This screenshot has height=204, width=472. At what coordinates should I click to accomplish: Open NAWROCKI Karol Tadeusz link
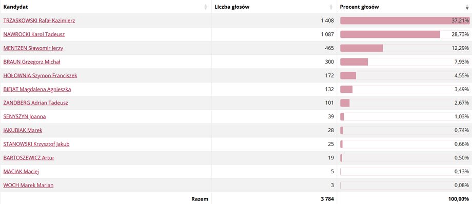point(34,35)
